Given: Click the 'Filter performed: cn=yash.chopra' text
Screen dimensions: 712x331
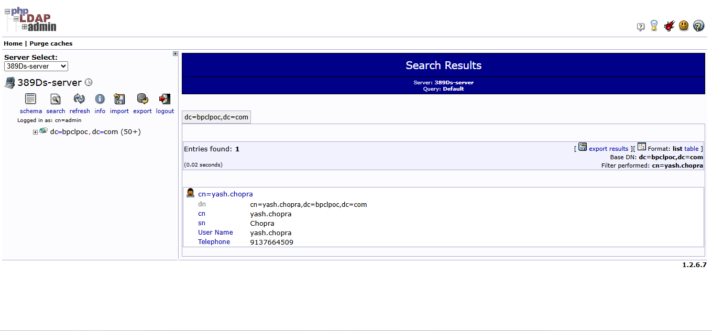Looking at the screenshot, I should point(652,165).
